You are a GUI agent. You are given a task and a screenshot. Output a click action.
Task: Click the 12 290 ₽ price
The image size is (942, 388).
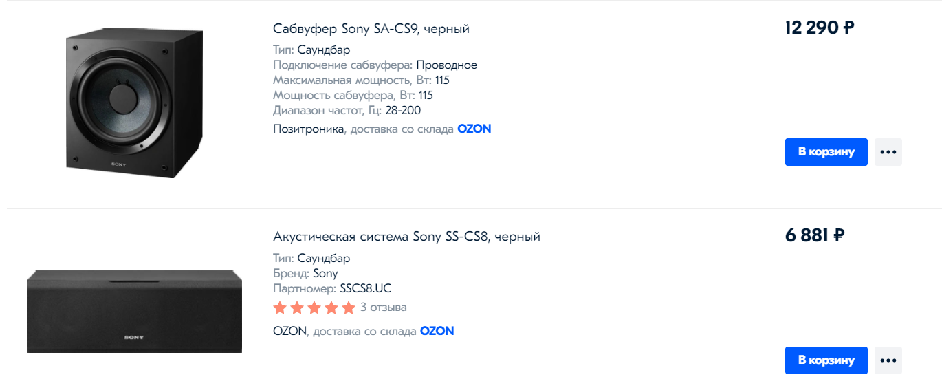pyautogui.click(x=819, y=28)
